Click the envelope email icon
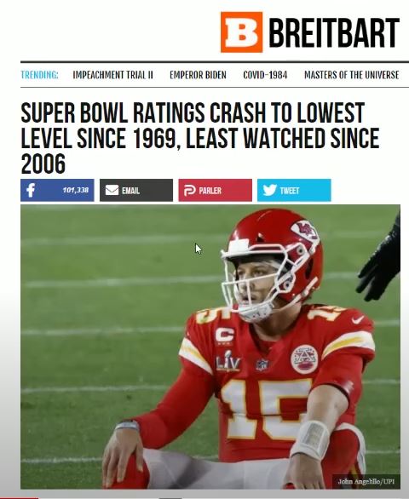Viewport: 409px width, 499px height. point(112,190)
